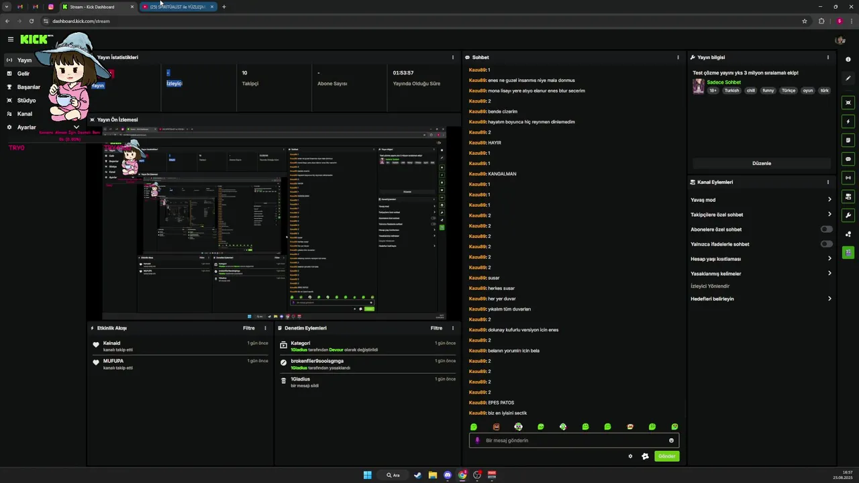
Task: Toggle stream preview widget icon in right toolbar
Action: click(848, 103)
